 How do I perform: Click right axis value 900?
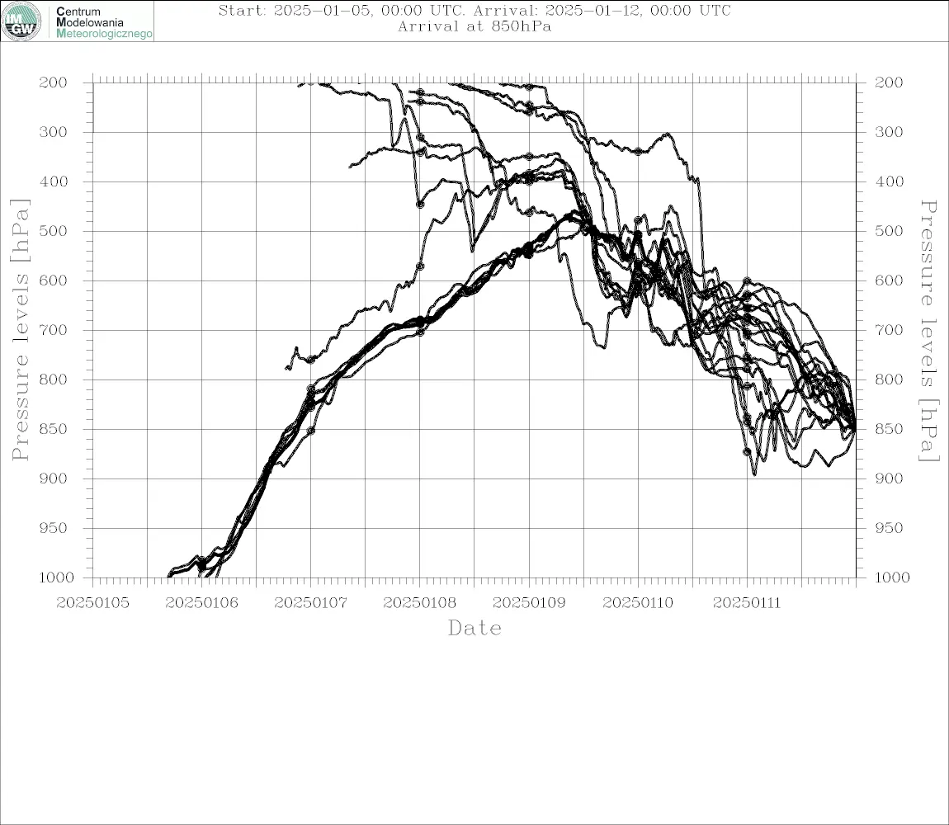[889, 478]
